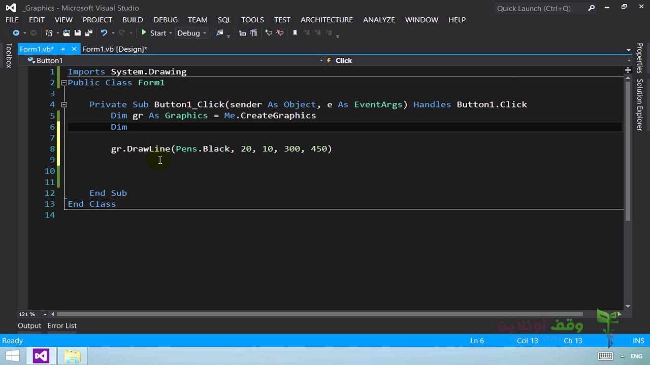Viewport: 650px width, 365px height.
Task: Open the active documents list dropdown arrow
Action: pos(628,50)
